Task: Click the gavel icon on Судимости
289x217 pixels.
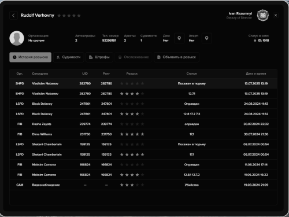Action: click(x=58, y=57)
